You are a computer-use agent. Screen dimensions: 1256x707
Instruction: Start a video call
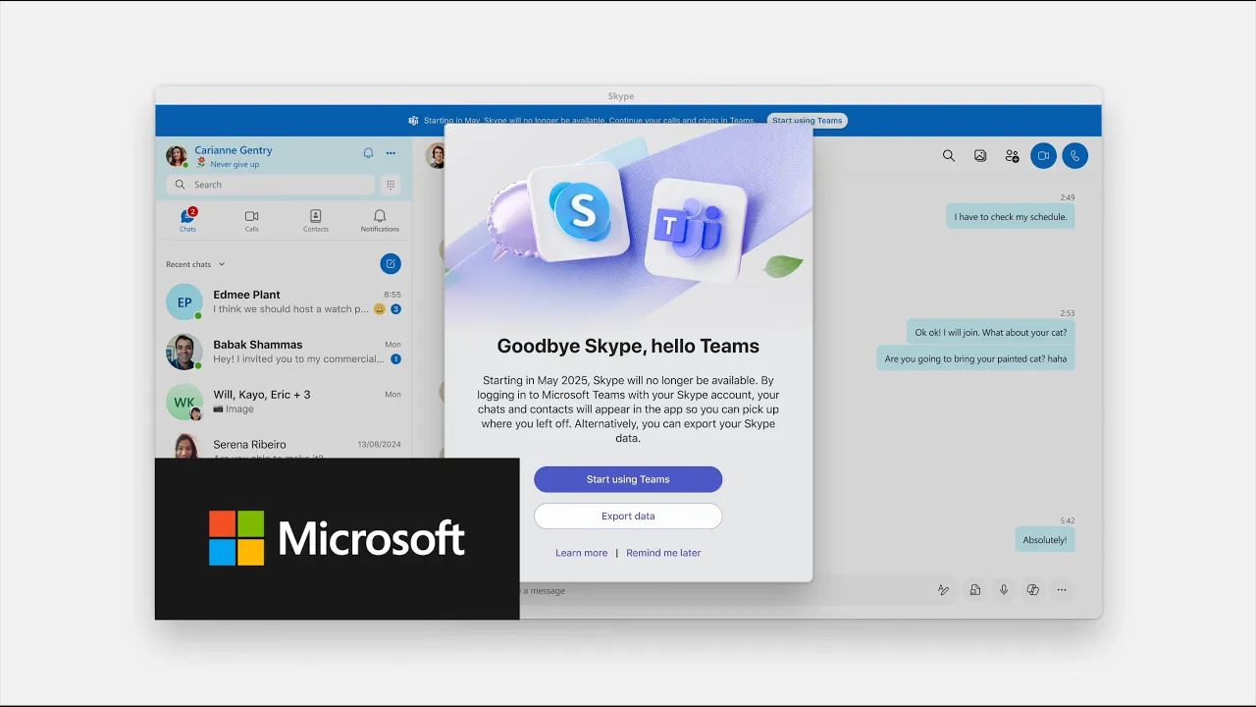pyautogui.click(x=1043, y=155)
